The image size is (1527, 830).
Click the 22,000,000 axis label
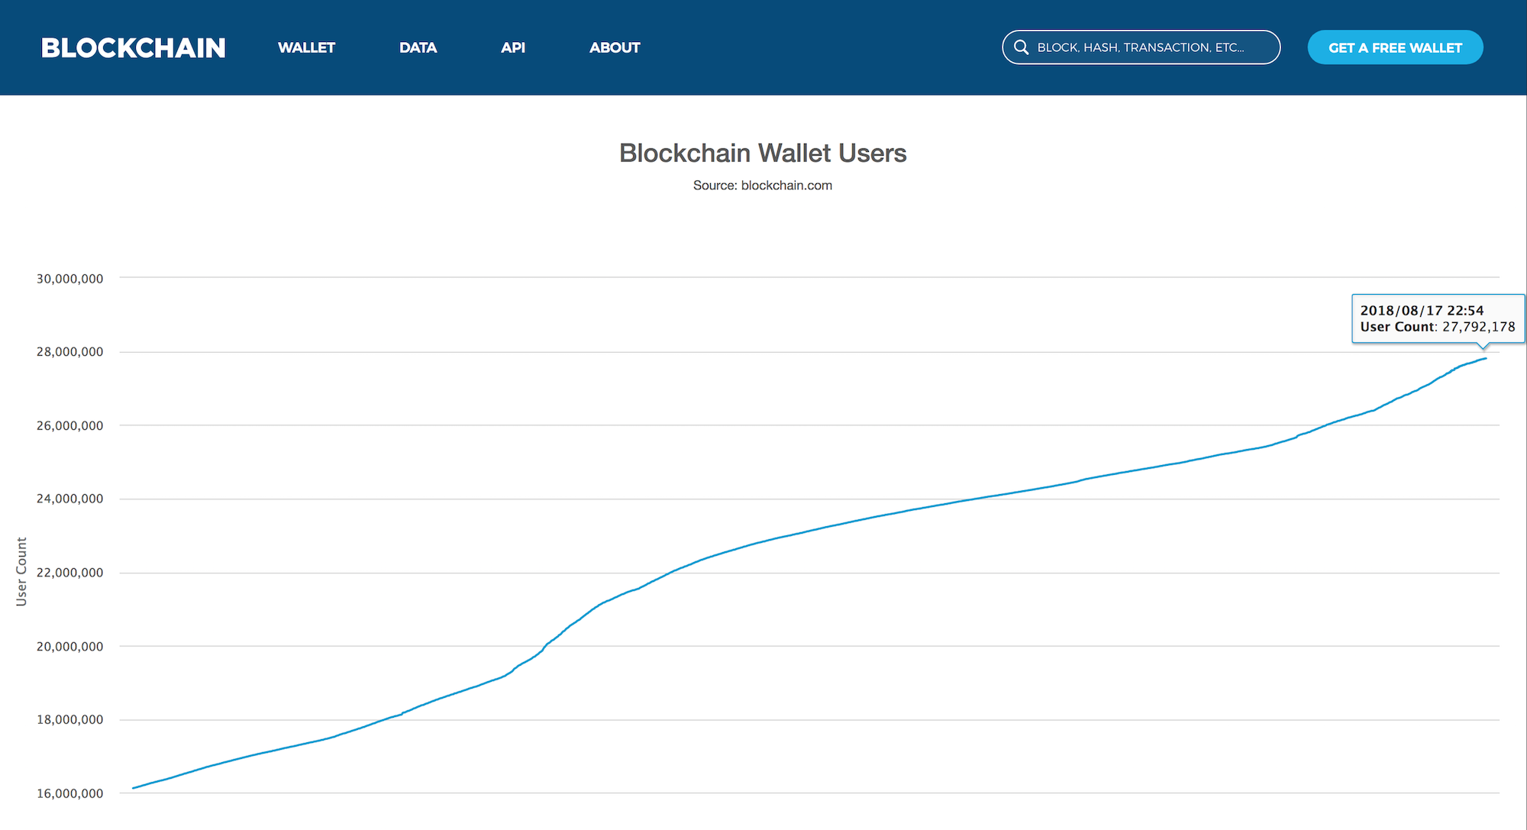point(69,573)
